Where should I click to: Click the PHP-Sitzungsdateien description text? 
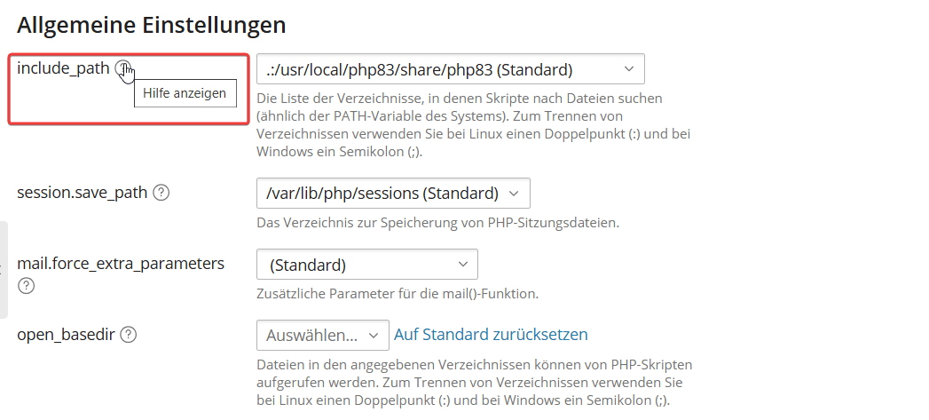click(437, 222)
